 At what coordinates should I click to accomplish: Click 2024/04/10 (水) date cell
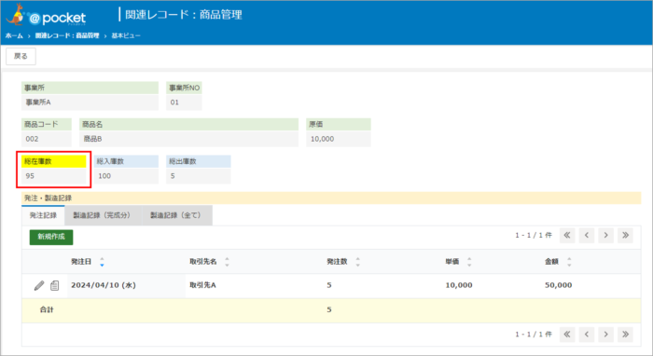(x=104, y=285)
